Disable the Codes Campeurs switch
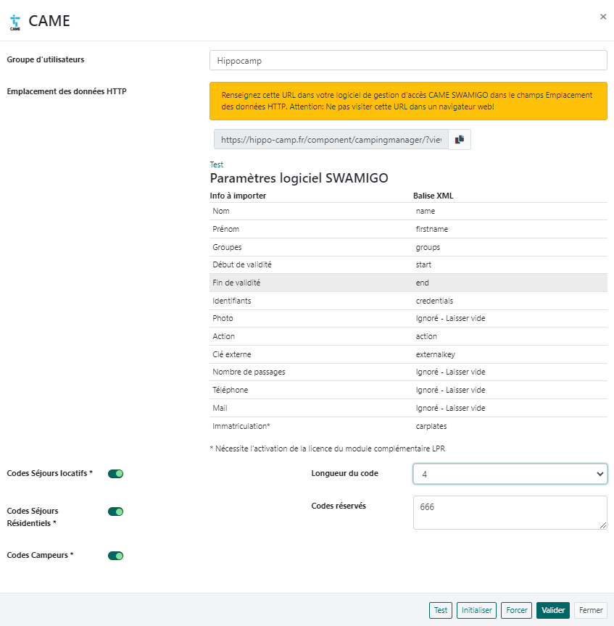 coord(116,556)
